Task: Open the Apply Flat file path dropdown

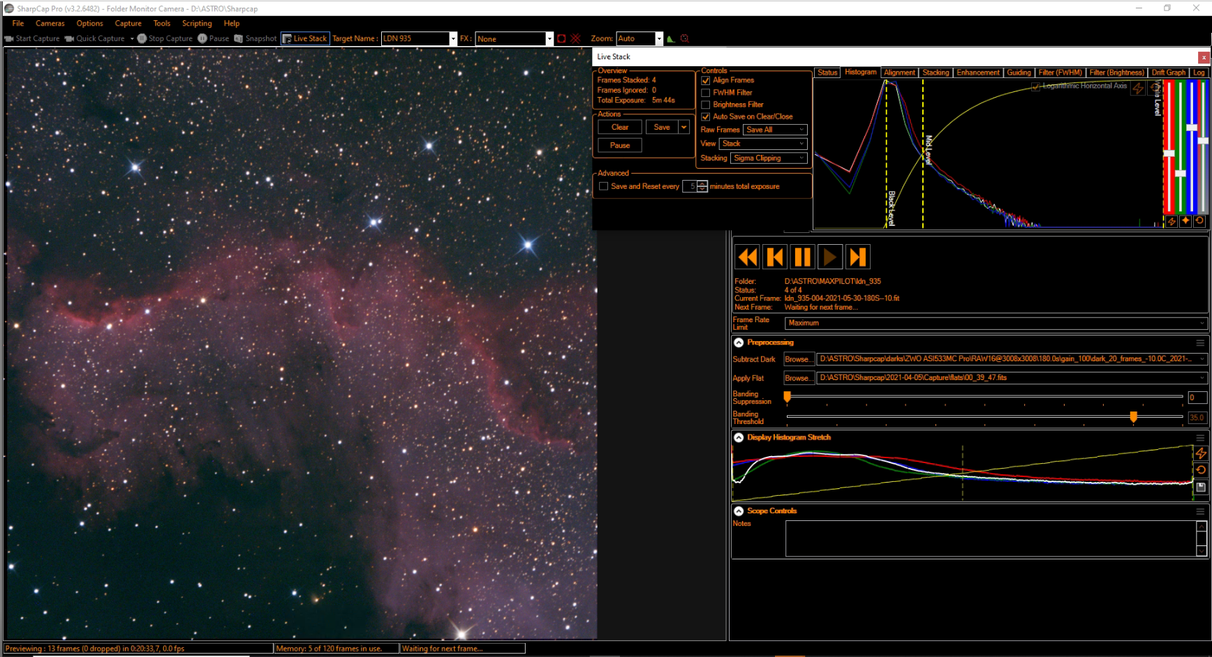Action: pos(1012,377)
